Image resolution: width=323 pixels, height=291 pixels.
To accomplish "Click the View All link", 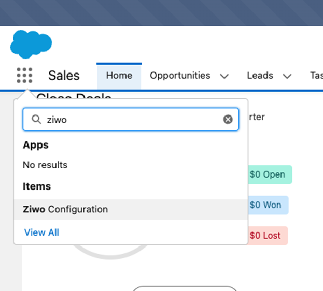I will coord(41,232).
